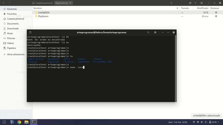The width and height of the screenshot is (223, 125).
Task: Open file manager hamburger menu
Action: 201,3
